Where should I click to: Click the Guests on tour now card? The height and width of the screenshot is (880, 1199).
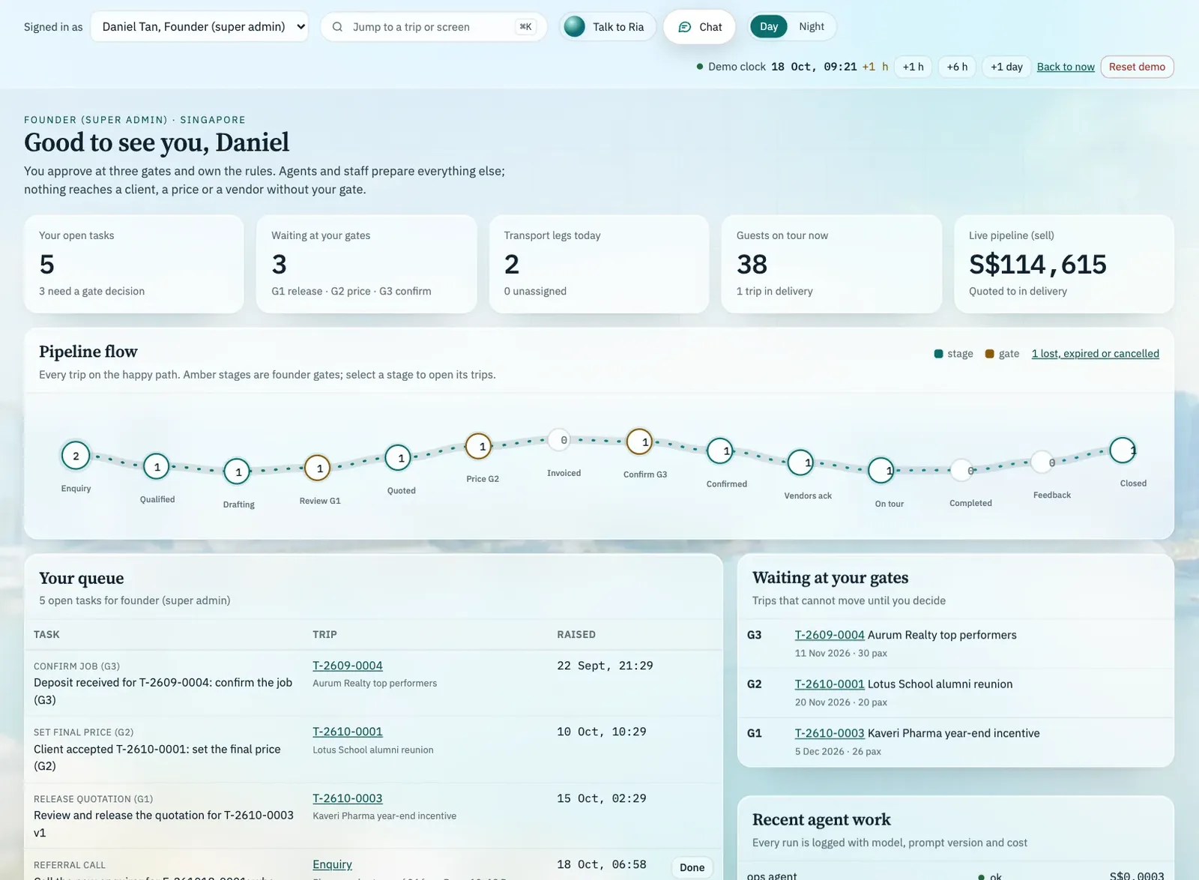[831, 264]
